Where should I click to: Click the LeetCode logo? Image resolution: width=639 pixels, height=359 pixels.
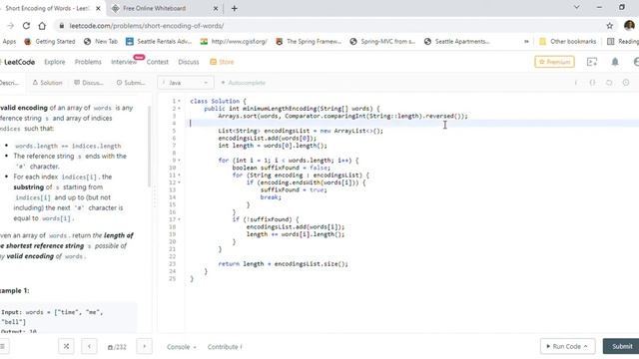(17, 62)
